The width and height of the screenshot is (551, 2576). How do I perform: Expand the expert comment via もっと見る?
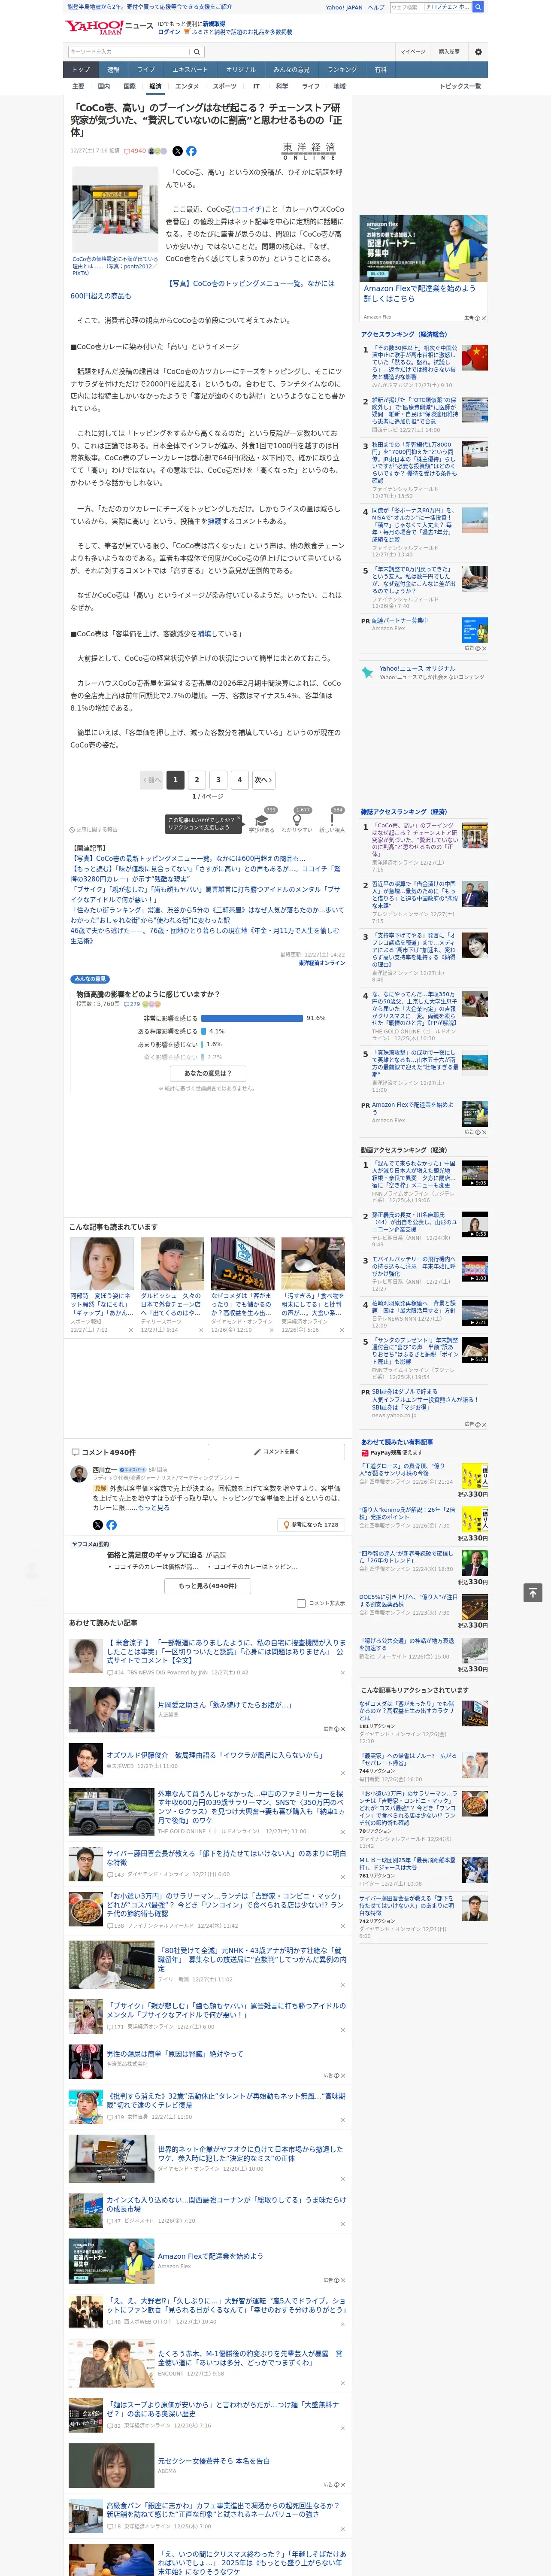tap(154, 1507)
